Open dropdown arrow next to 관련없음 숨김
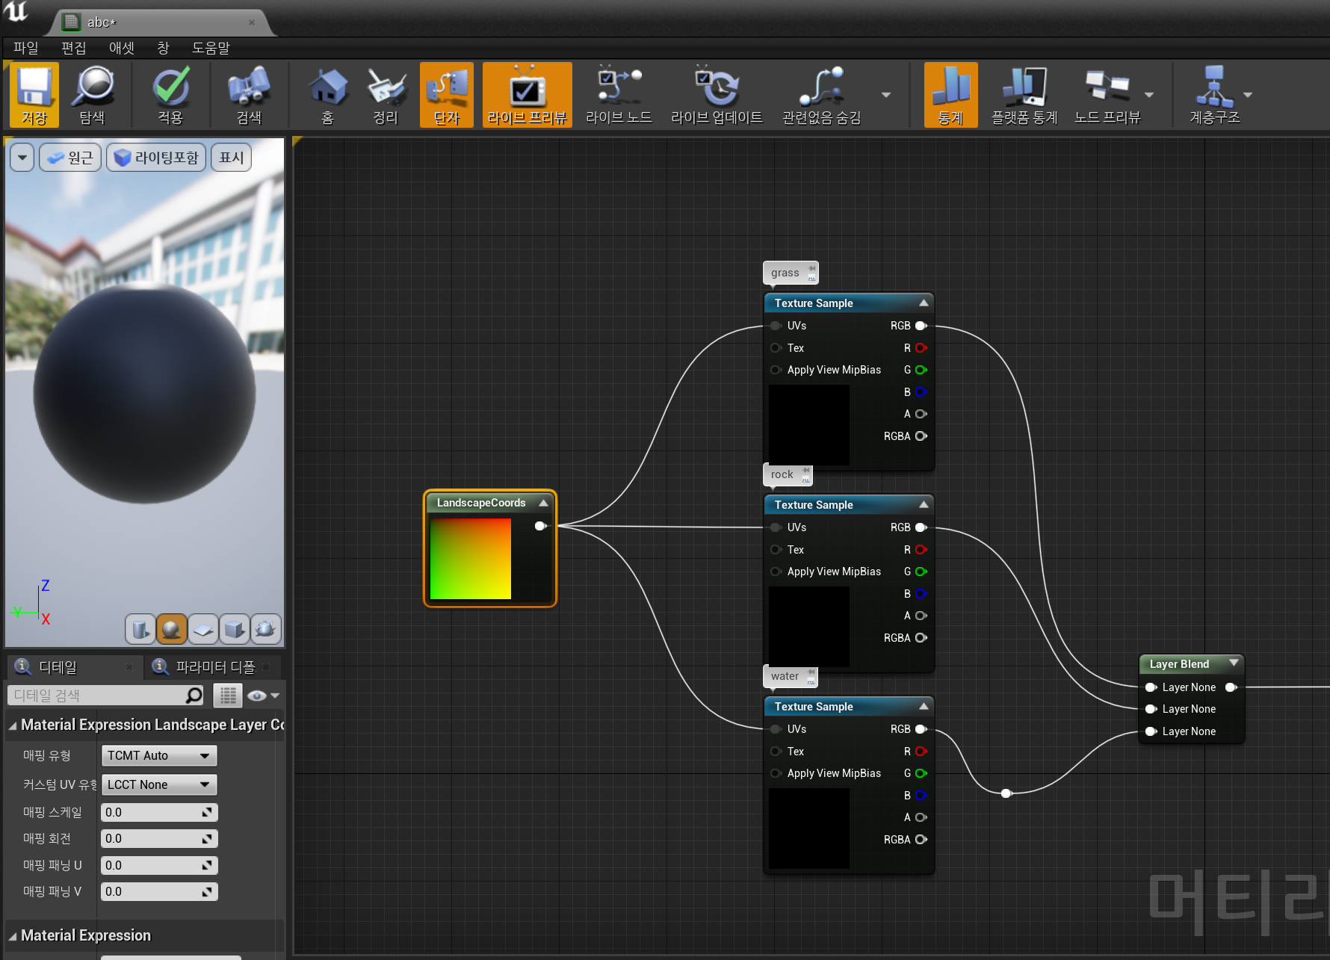This screenshot has width=1330, height=960. (886, 95)
